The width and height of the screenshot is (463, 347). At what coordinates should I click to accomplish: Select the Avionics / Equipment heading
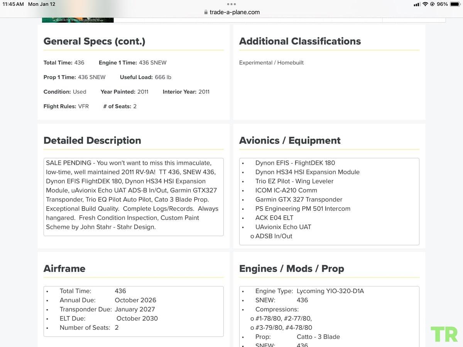point(290,140)
